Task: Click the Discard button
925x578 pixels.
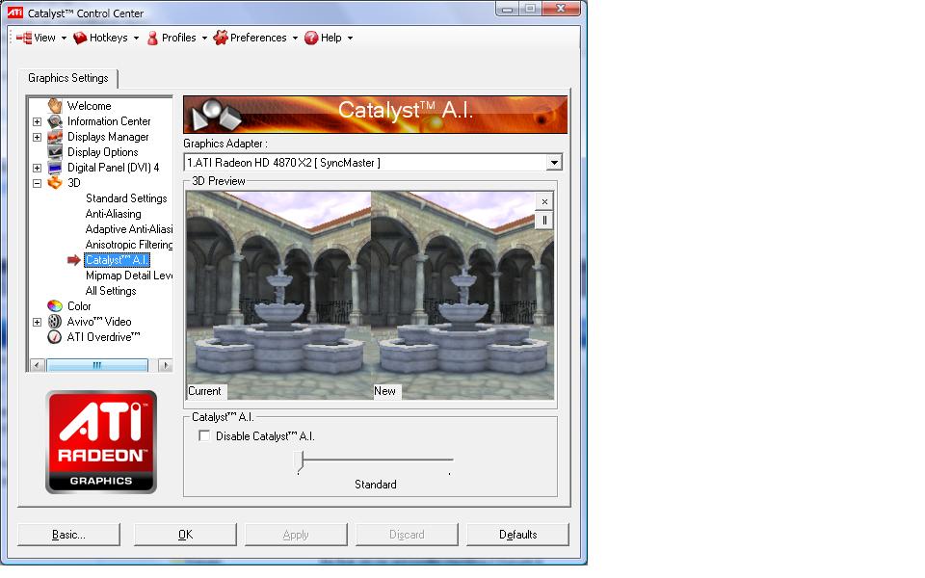Action: pos(407,535)
